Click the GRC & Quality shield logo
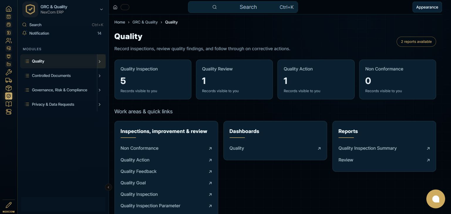This screenshot has height=214, width=451. point(30,9)
